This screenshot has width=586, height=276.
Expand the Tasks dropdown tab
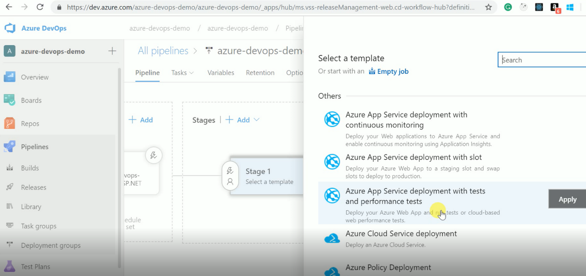click(x=182, y=72)
